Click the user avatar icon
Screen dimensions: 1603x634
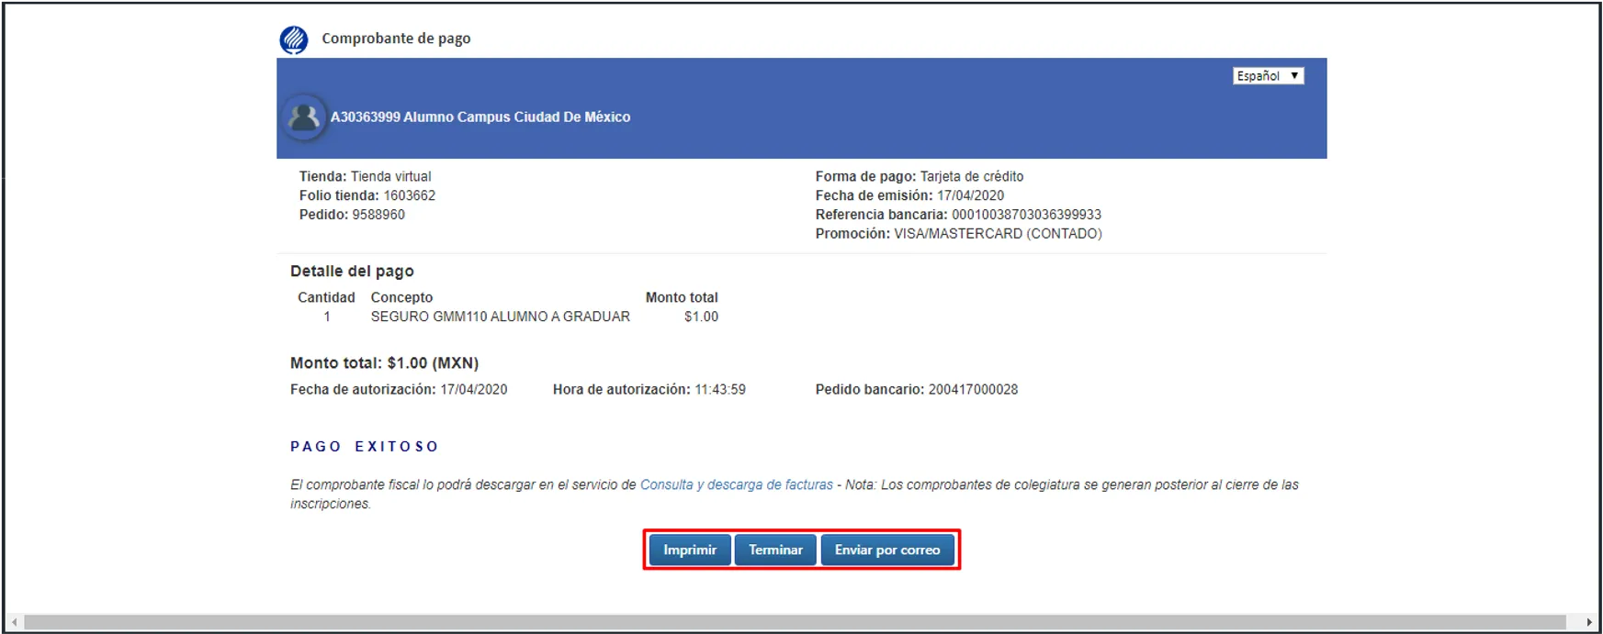pyautogui.click(x=304, y=117)
